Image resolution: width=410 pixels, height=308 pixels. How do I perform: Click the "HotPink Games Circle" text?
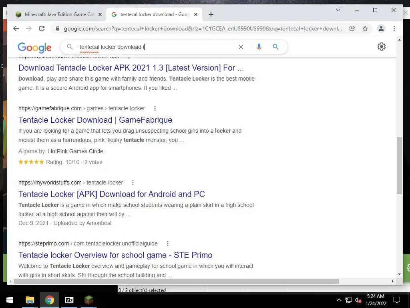pyautogui.click(x=76, y=151)
